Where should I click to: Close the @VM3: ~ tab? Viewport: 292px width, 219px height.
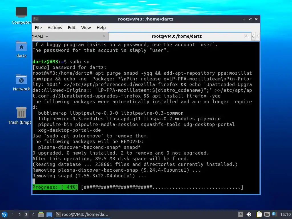coord(104,36)
